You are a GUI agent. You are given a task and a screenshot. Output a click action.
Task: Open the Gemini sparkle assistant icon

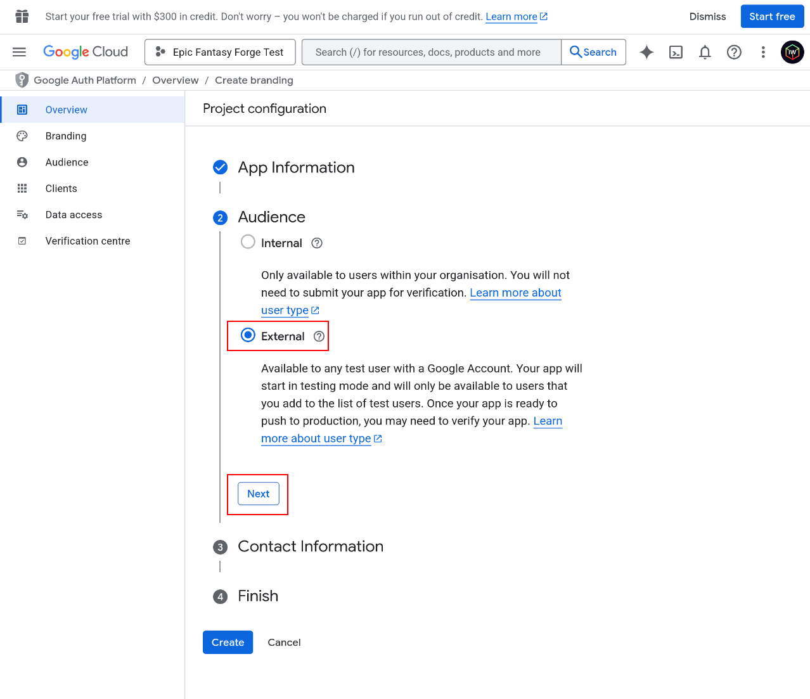(646, 52)
